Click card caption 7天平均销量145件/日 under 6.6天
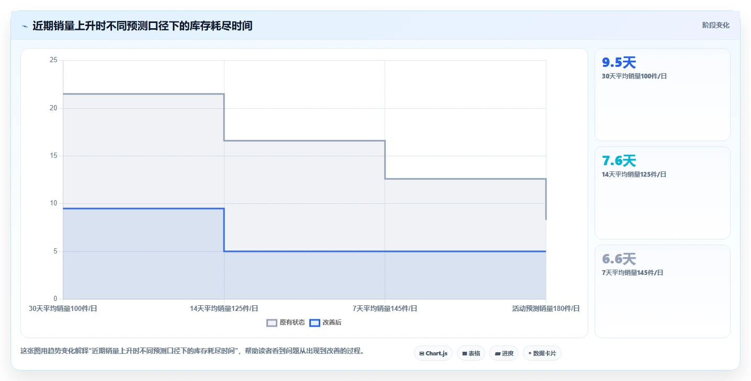 [633, 272]
